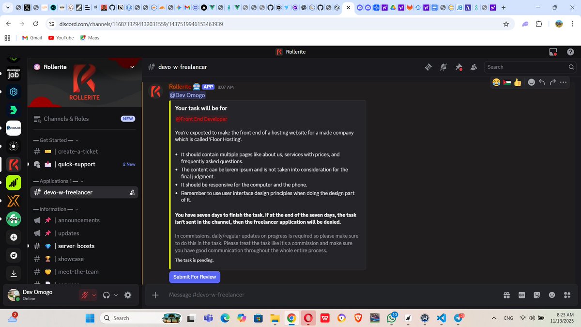Open the meet-the-team channel
Screen dimensions: 581x327
(x=84, y=272)
